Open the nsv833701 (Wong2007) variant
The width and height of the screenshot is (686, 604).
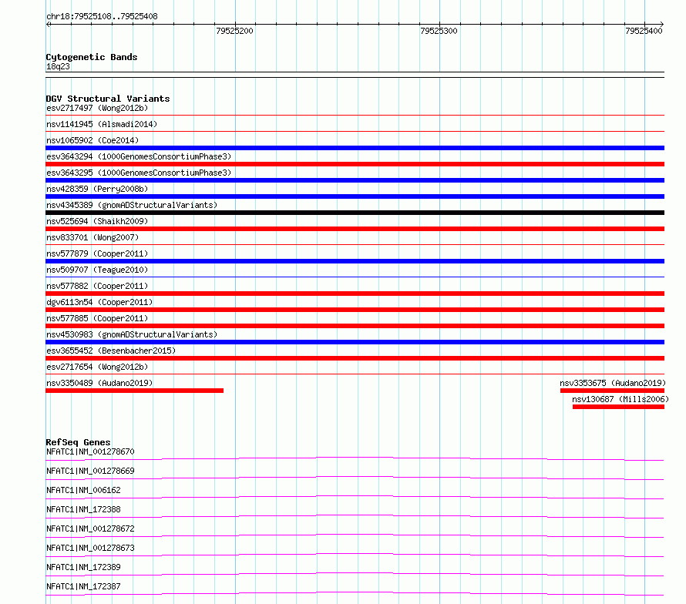pos(92,237)
